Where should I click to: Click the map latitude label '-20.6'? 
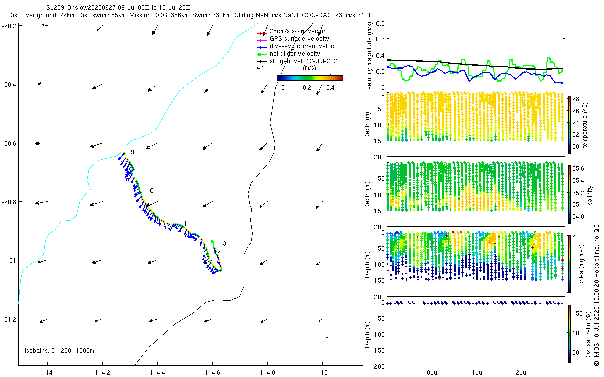point(9,143)
